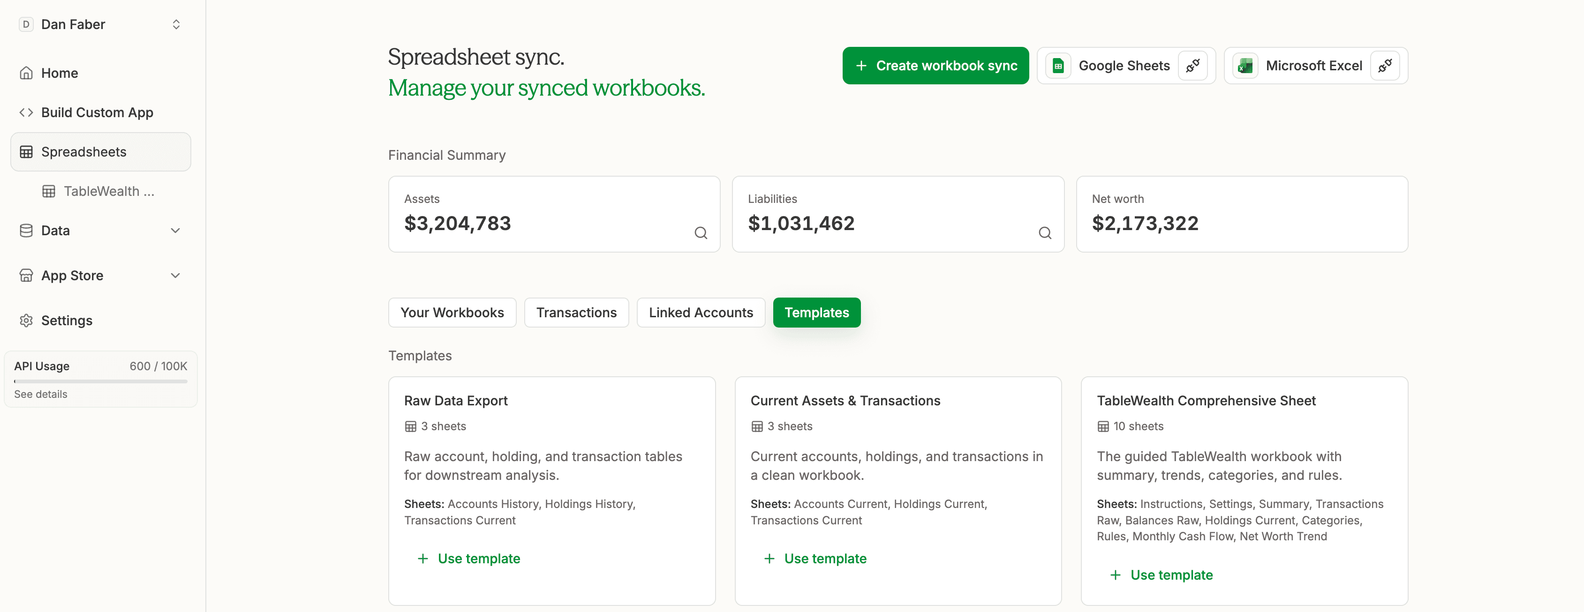Switch to Your Workbooks tab

point(452,313)
